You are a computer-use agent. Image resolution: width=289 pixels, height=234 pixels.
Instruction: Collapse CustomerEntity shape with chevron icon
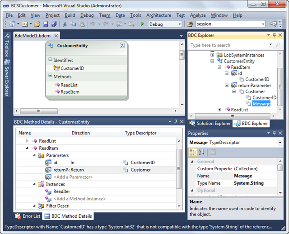(x=122, y=45)
